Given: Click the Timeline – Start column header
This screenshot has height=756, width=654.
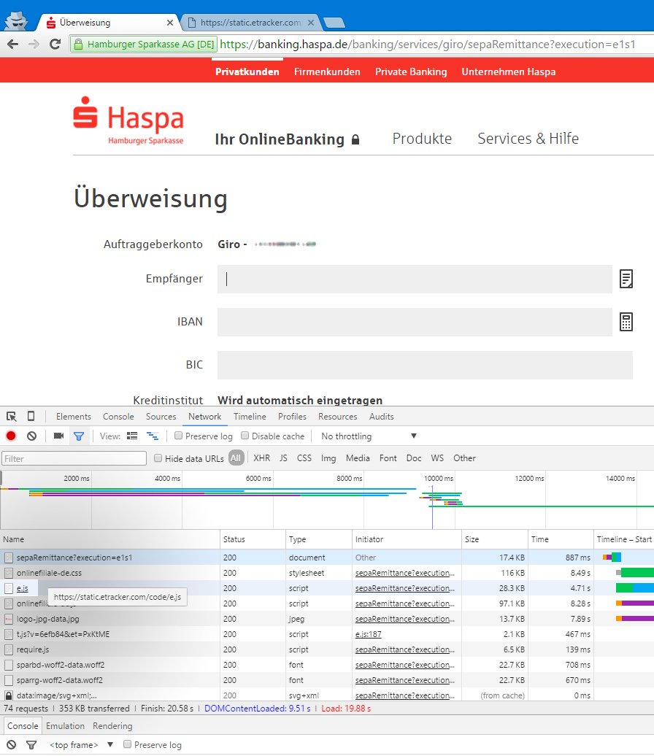Looking at the screenshot, I should pyautogui.click(x=623, y=539).
